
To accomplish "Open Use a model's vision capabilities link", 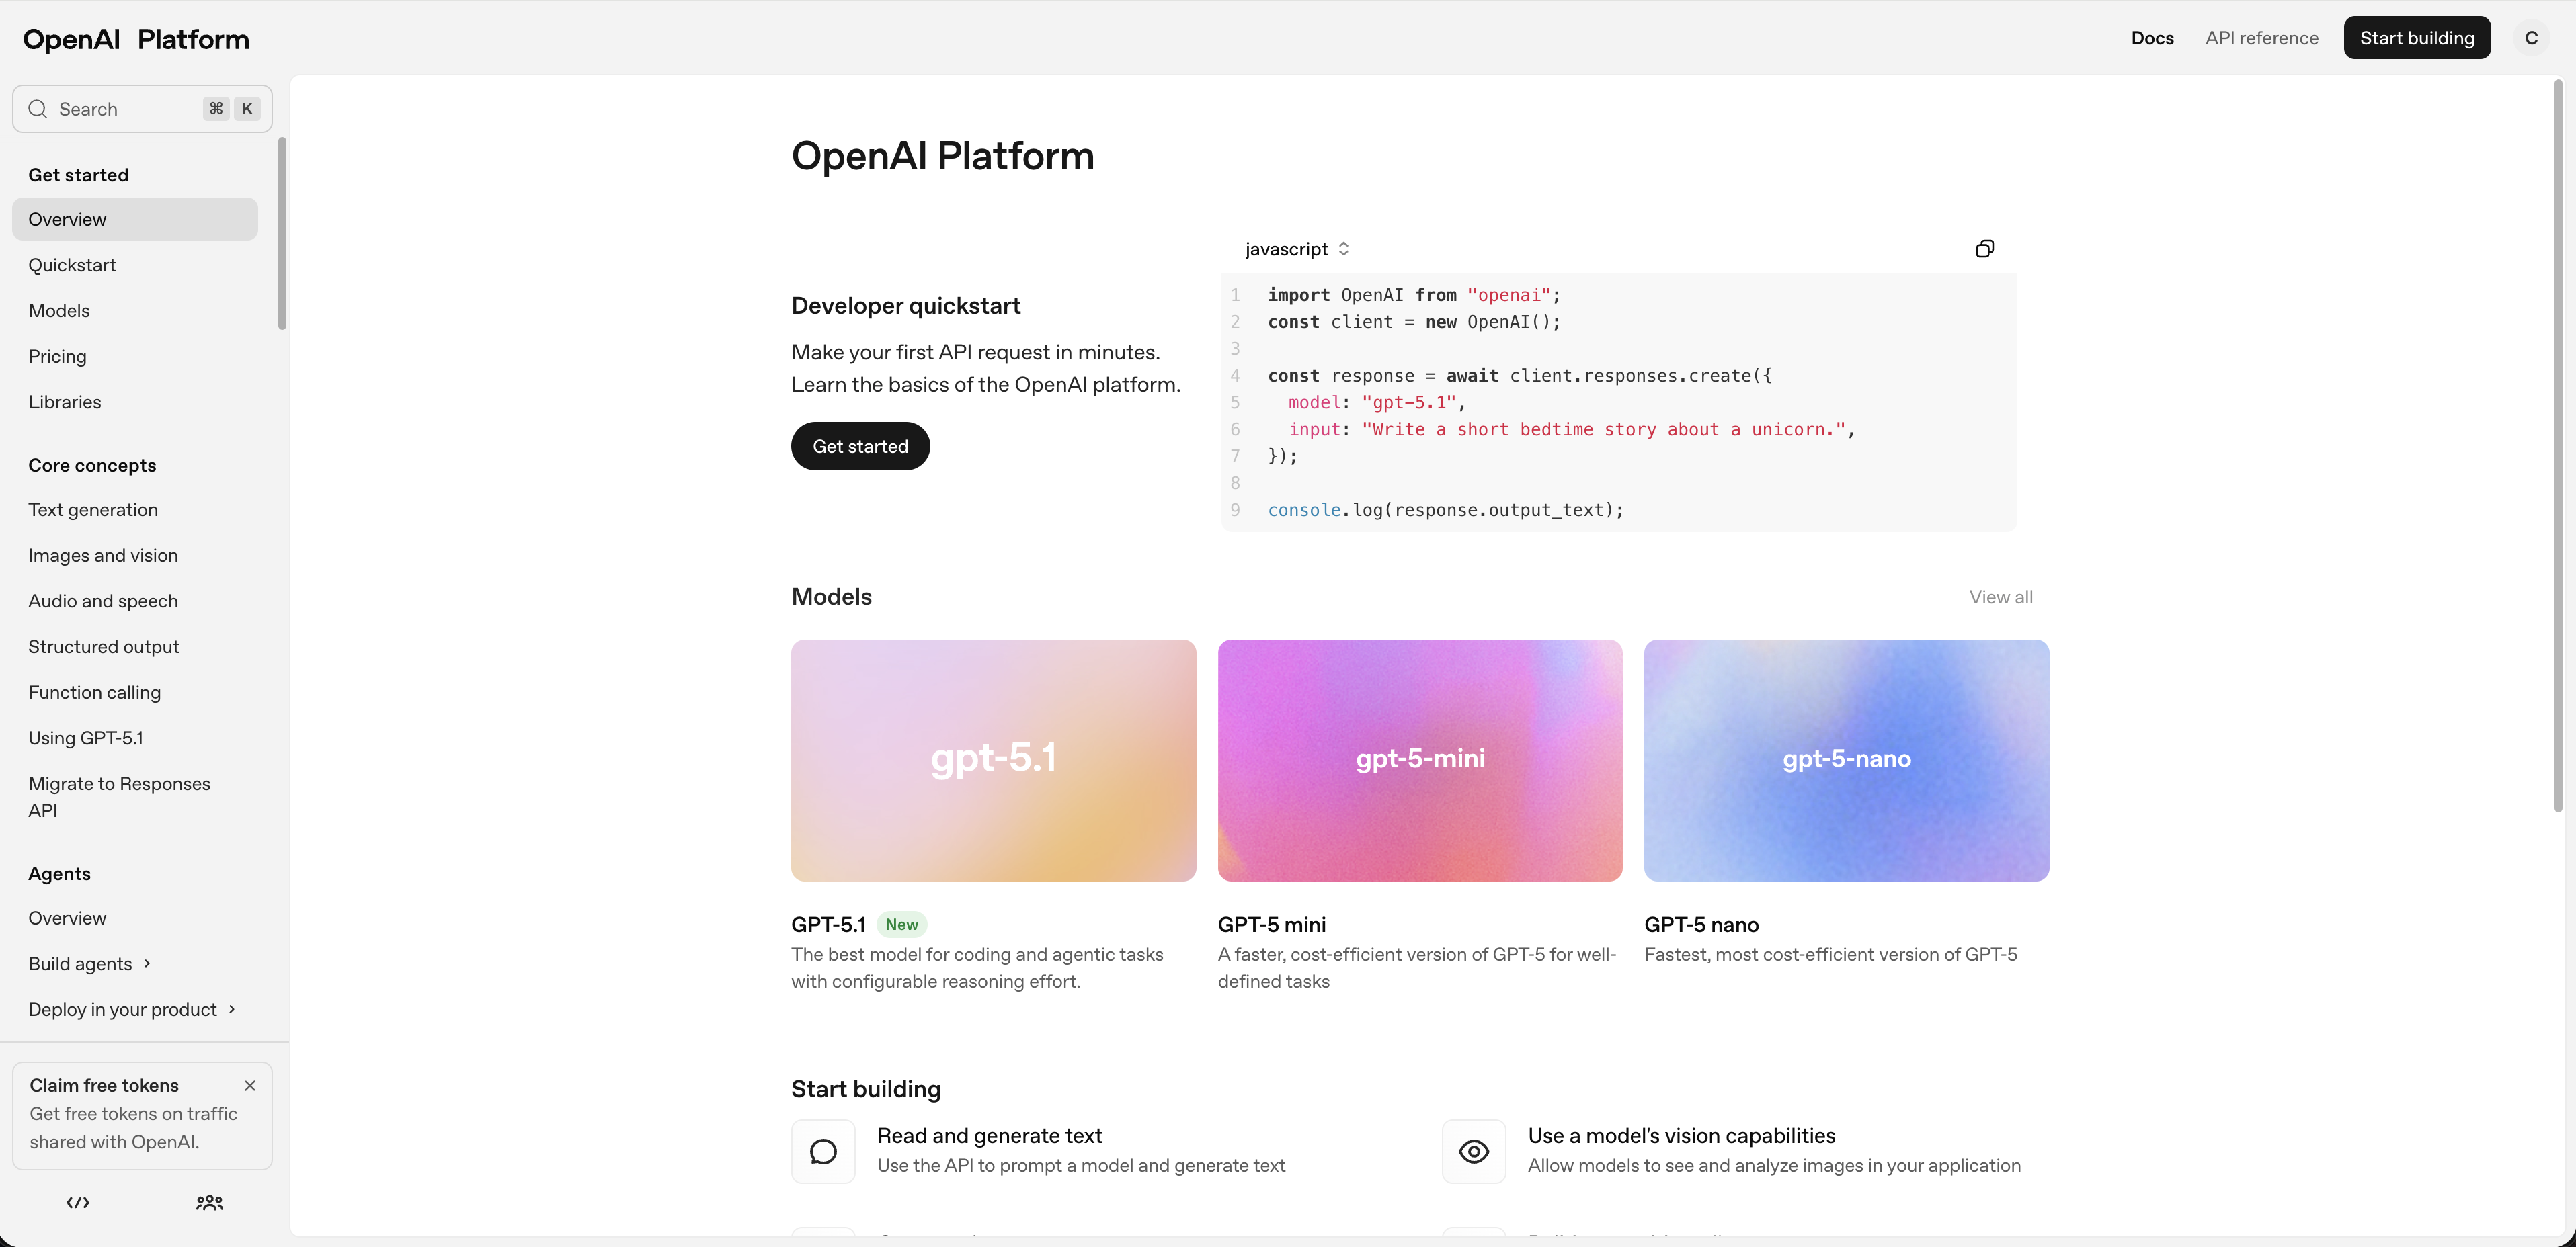I will click(1681, 1135).
